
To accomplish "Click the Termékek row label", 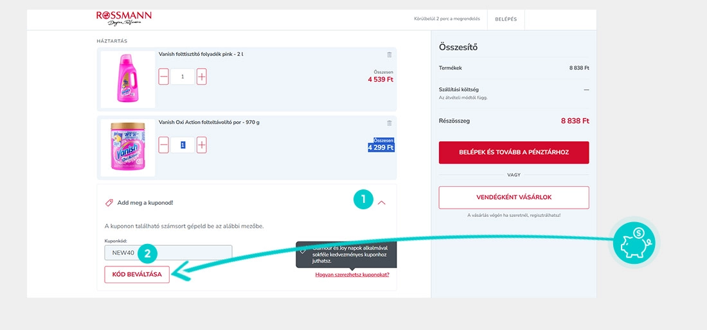I will point(450,68).
